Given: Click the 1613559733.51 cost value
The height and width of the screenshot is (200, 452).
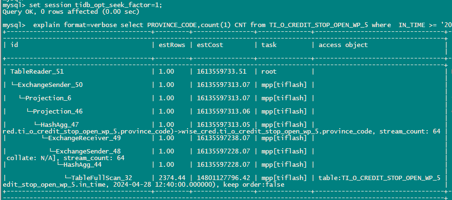Looking at the screenshot, I should [x=221, y=71].
